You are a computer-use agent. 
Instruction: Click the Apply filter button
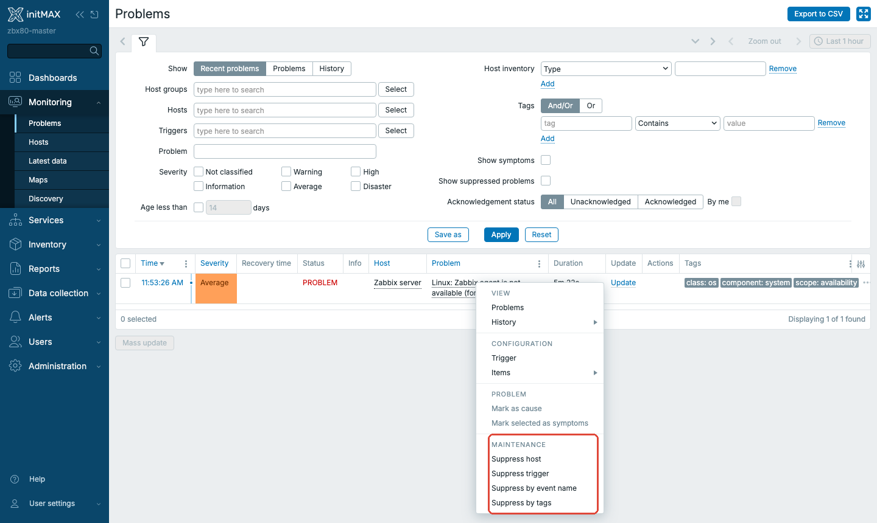tap(501, 235)
